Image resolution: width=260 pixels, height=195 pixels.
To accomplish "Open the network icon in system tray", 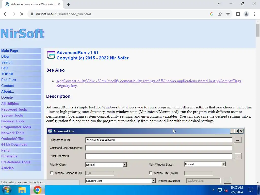I will click(x=220, y=190).
